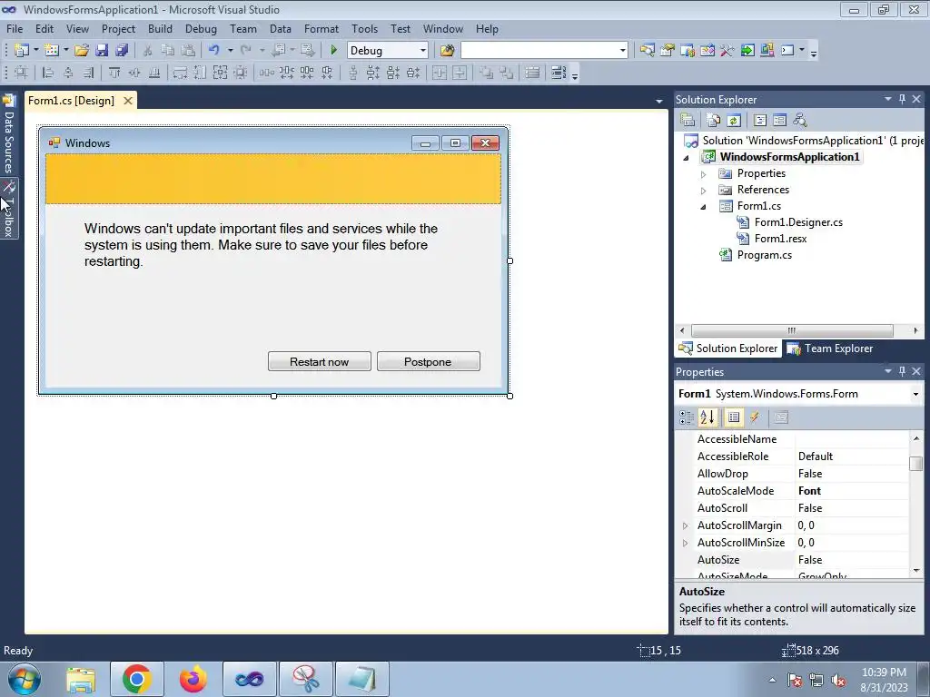Viewport: 930px width, 697px height.
Task: Open the Data Sources side tab
Action: 9,134
